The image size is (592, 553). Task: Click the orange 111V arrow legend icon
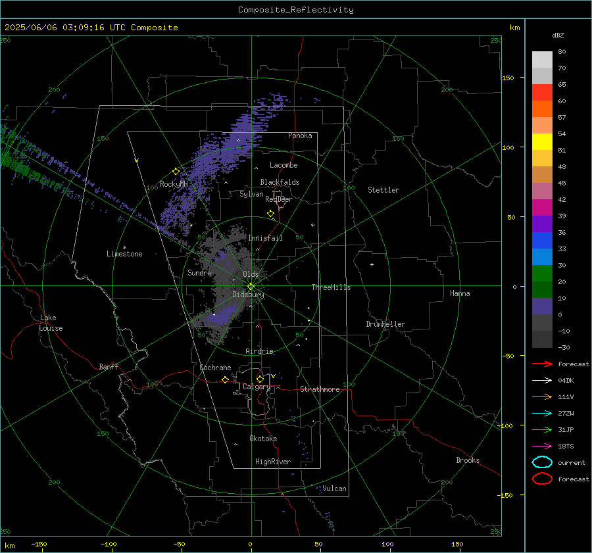[x=542, y=397]
